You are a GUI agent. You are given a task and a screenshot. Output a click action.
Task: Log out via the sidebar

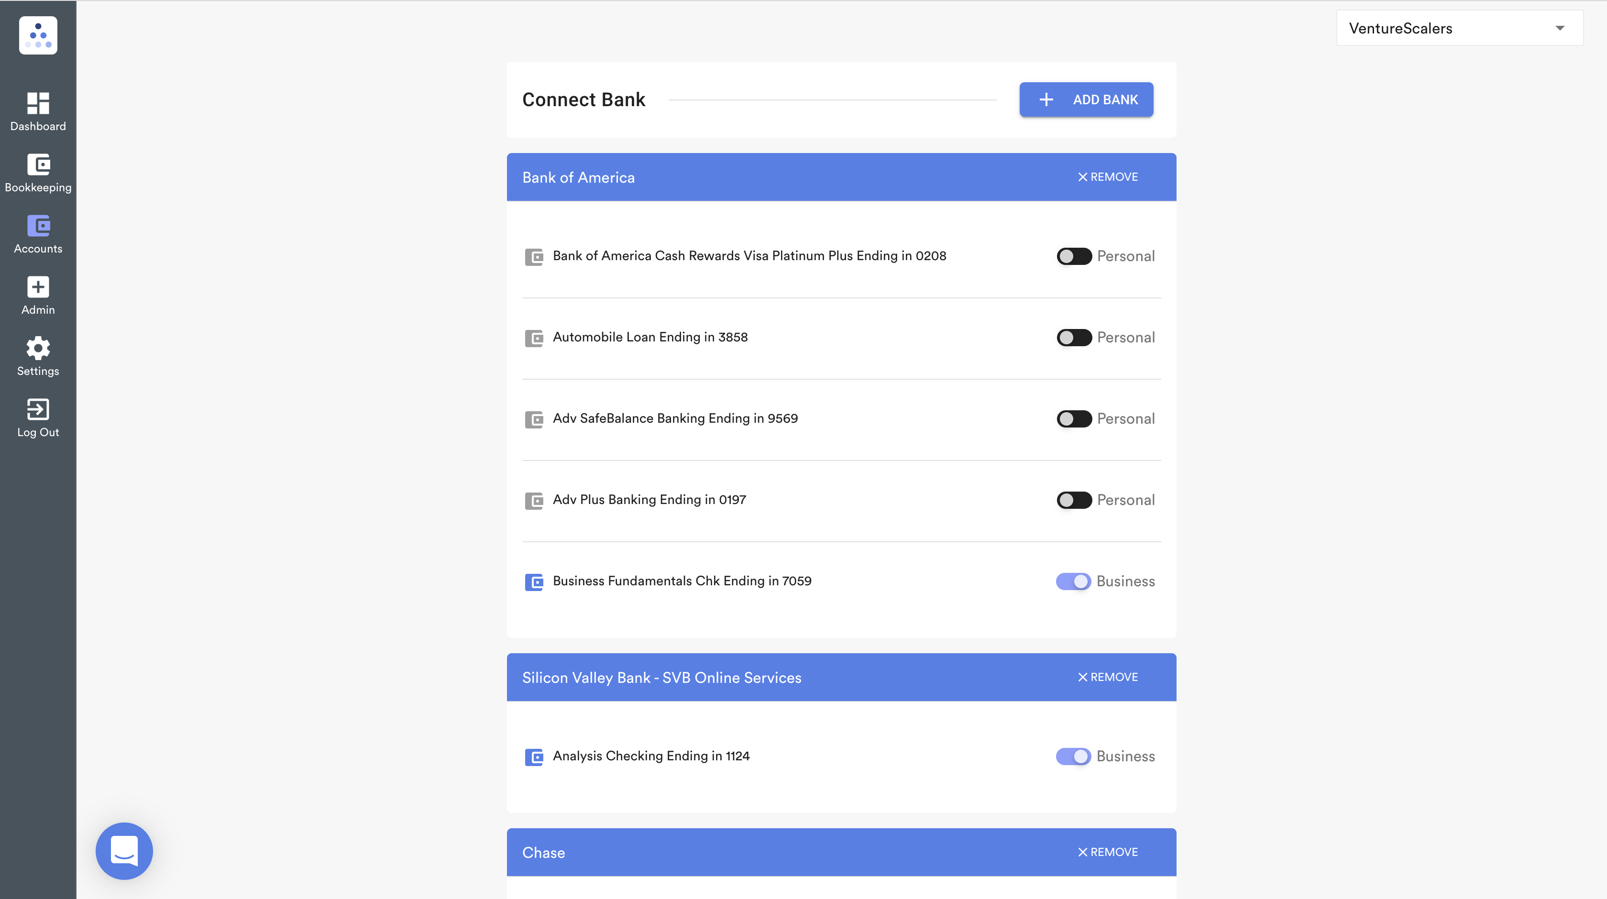[38, 417]
